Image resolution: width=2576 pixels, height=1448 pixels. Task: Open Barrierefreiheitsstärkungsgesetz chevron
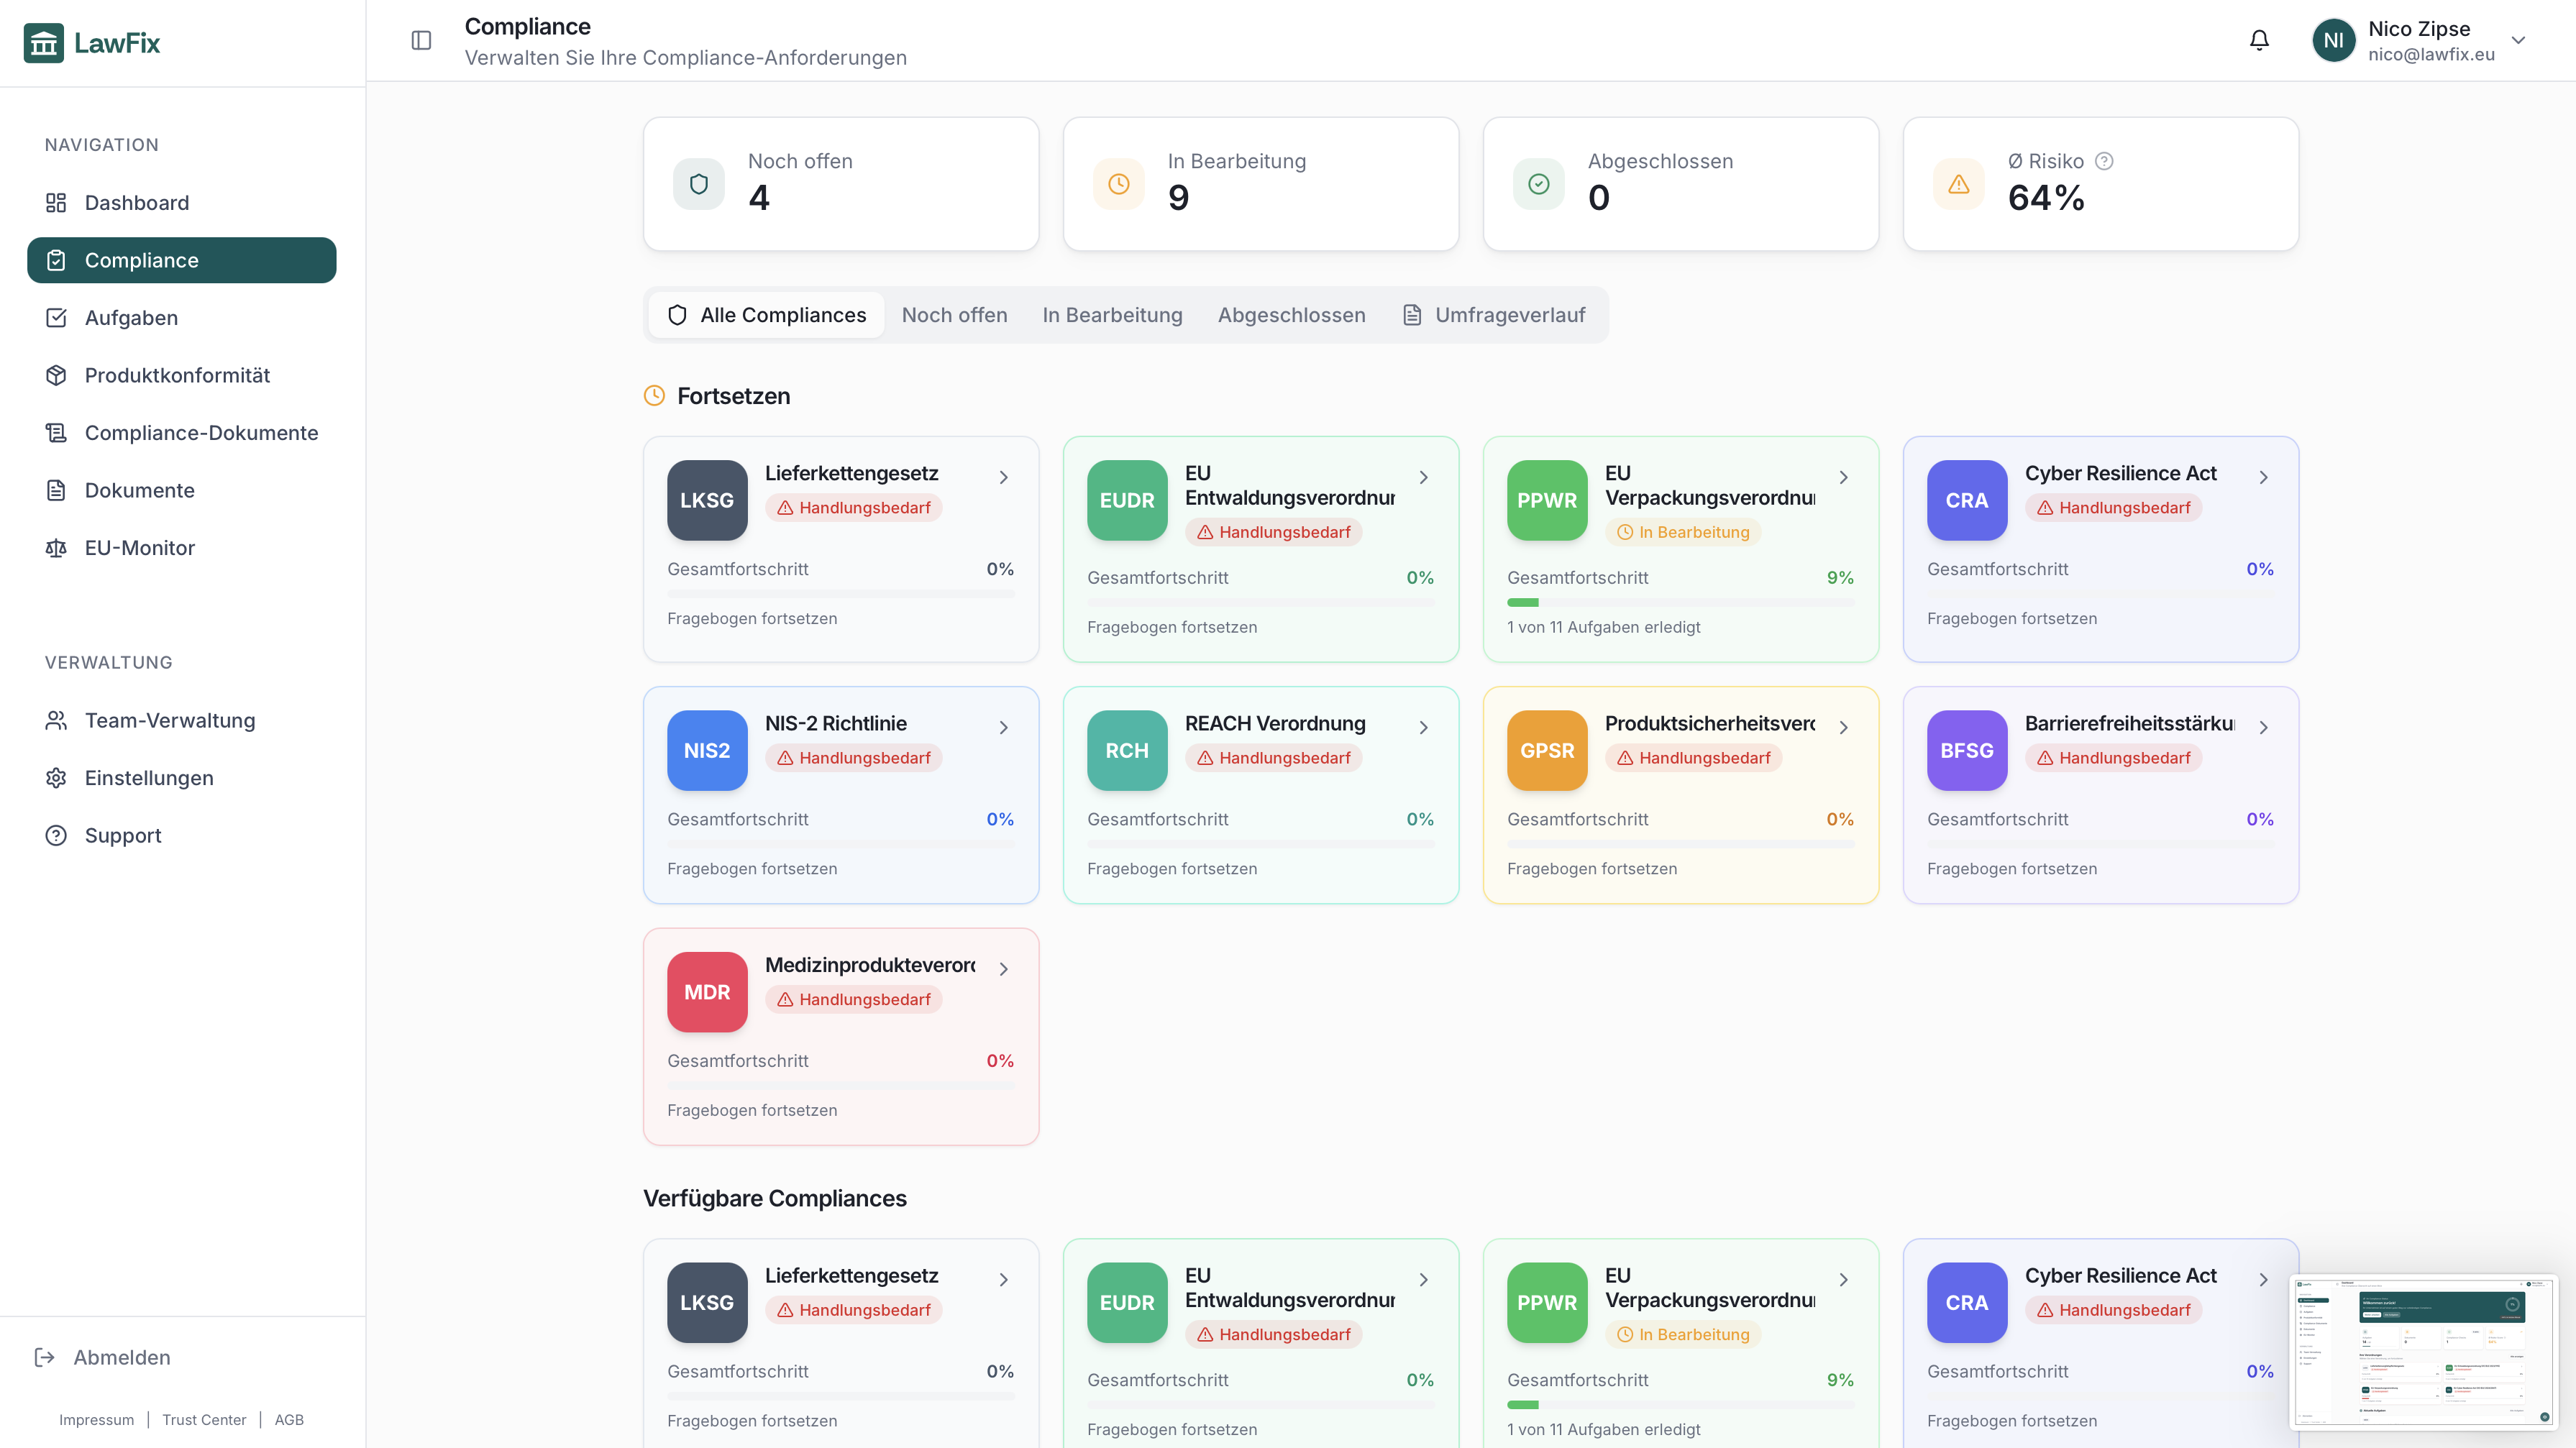pyautogui.click(x=2263, y=727)
